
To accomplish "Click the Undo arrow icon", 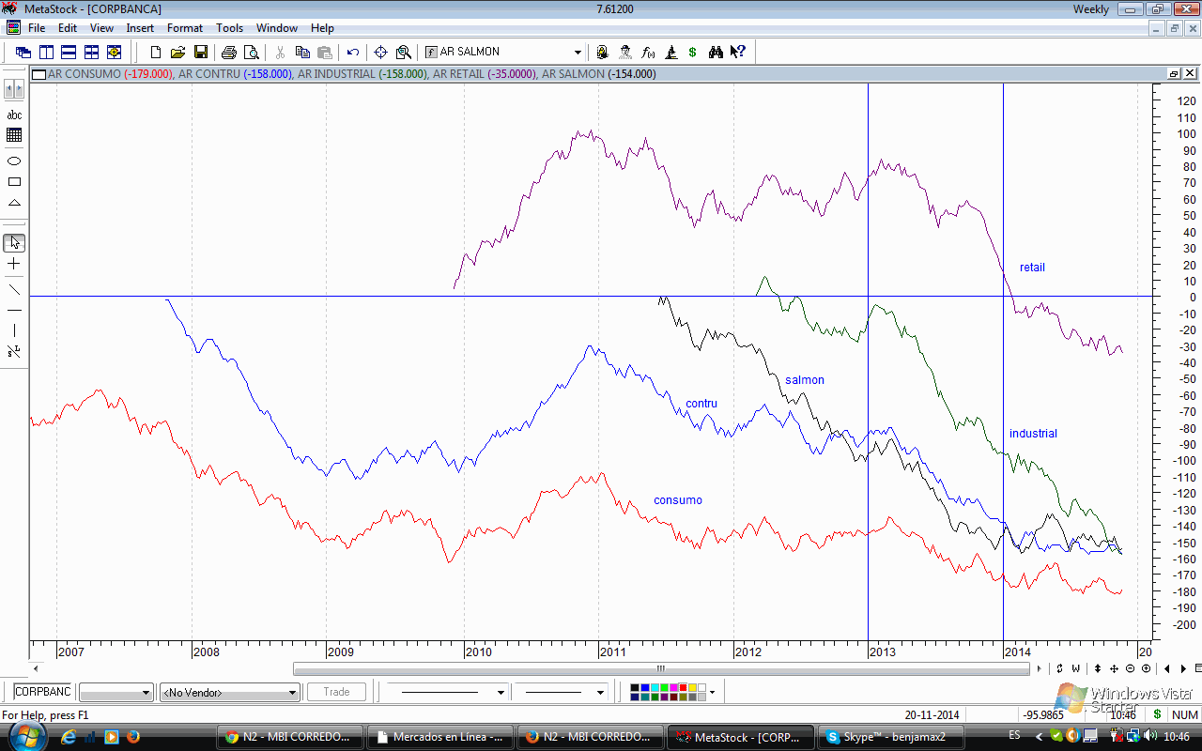I will point(353,53).
